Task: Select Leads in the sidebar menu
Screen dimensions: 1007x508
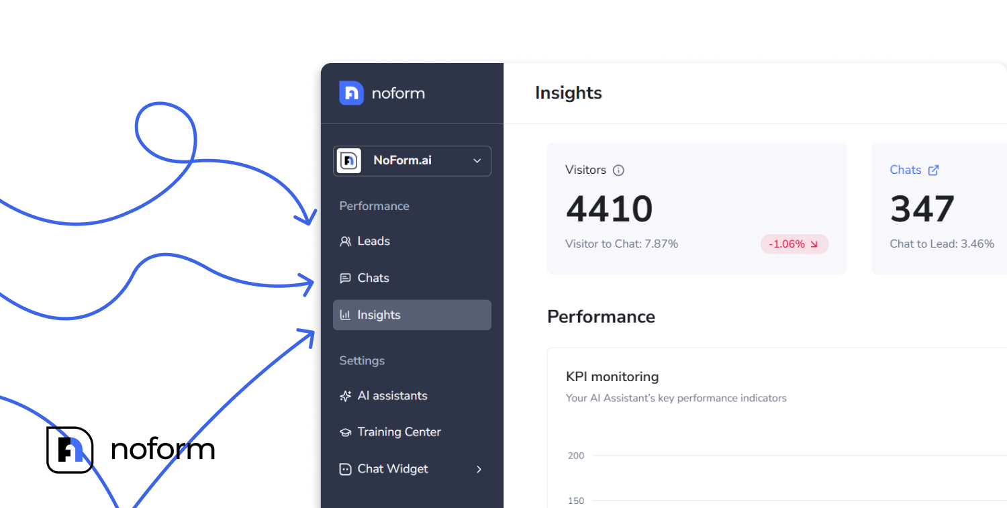Action: pyautogui.click(x=374, y=241)
